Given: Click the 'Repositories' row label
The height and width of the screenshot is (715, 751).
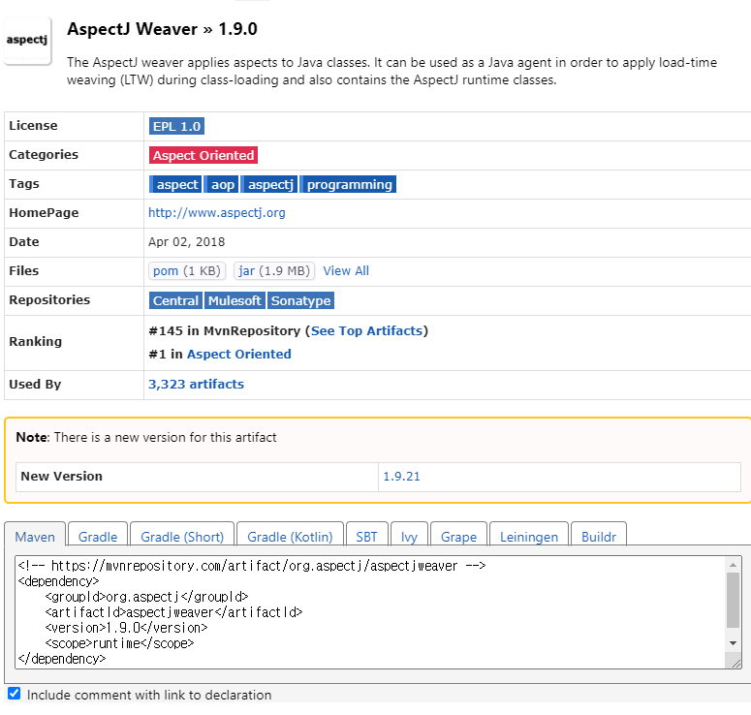Looking at the screenshot, I should [49, 299].
